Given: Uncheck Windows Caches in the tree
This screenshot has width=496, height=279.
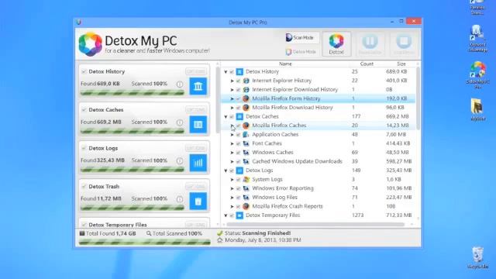Looking at the screenshot, I should [238, 153].
